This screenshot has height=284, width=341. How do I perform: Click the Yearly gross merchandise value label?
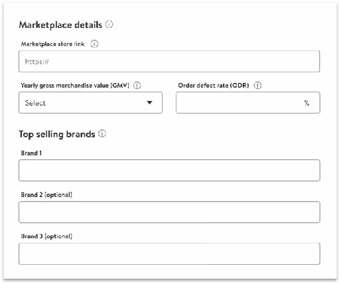pos(75,86)
